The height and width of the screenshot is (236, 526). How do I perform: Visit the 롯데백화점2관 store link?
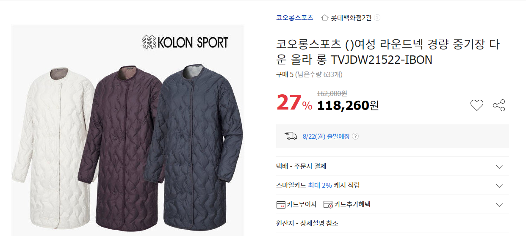352,18
